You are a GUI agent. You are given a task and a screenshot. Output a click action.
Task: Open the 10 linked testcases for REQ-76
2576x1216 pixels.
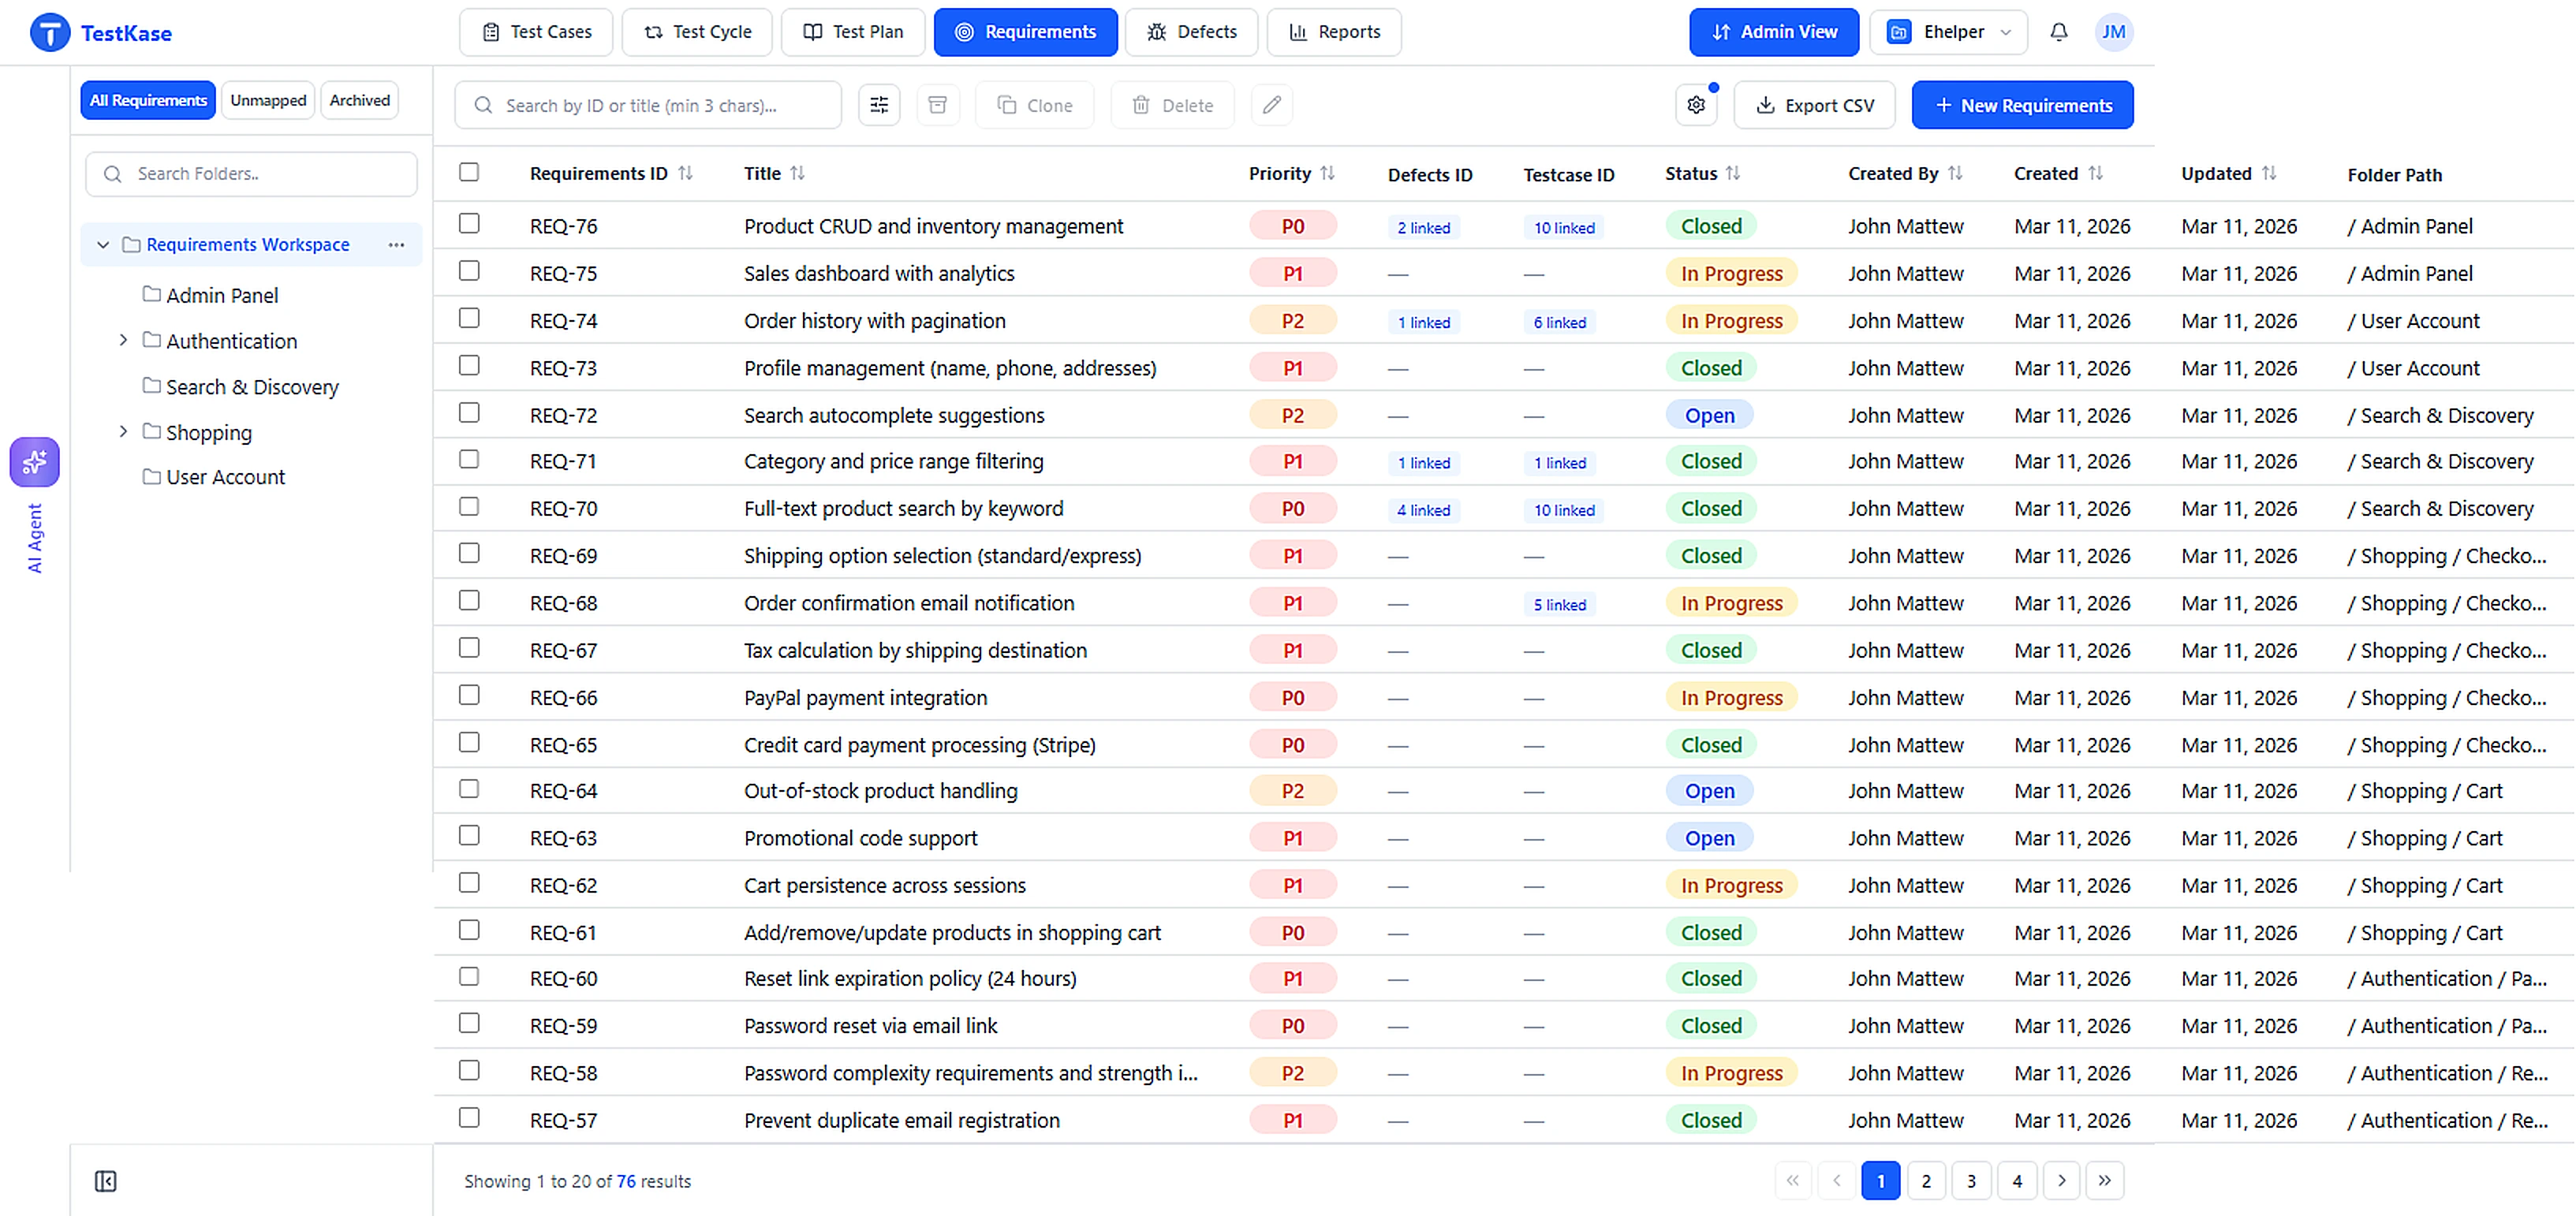[x=1563, y=227]
